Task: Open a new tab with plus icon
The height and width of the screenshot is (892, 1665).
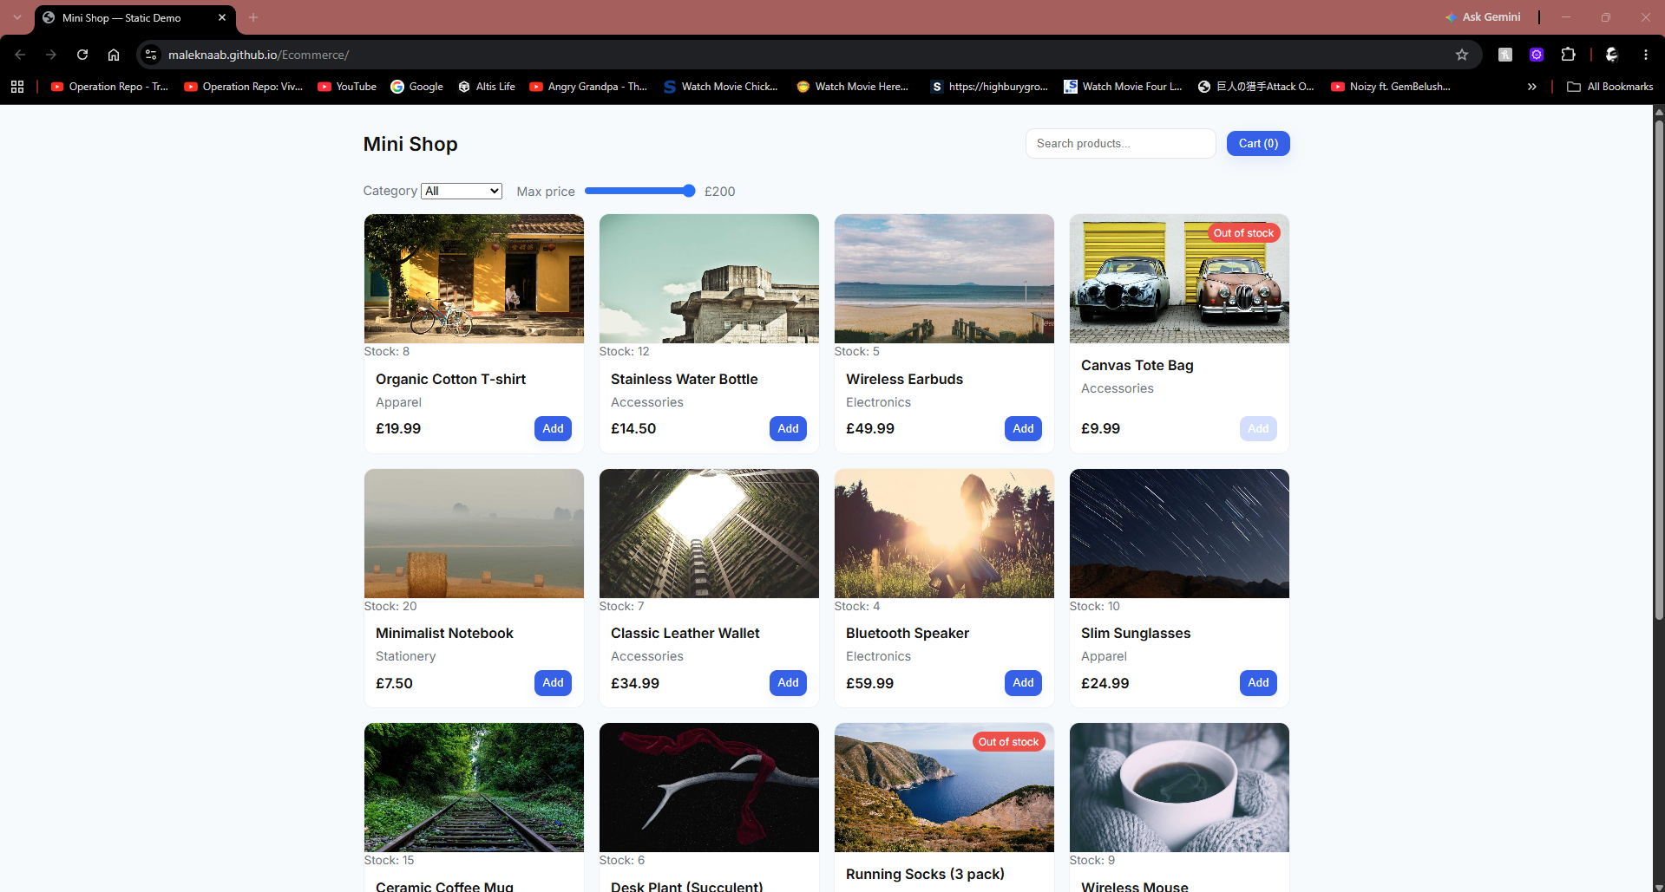Action: [253, 17]
